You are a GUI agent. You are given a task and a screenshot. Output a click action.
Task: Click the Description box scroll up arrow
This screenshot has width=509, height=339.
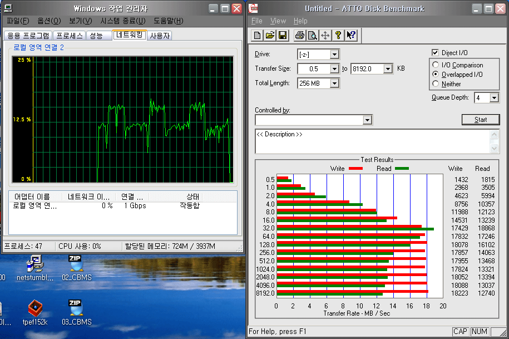tap(494, 135)
